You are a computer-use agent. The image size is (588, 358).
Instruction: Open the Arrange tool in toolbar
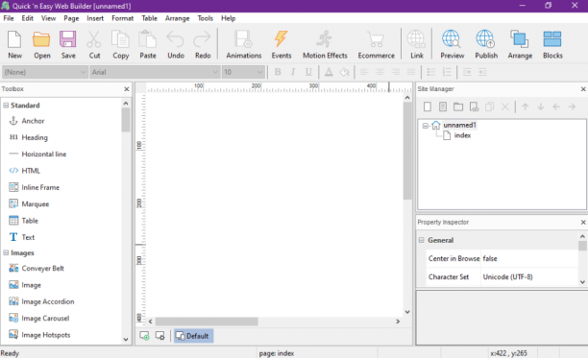pyautogui.click(x=520, y=44)
